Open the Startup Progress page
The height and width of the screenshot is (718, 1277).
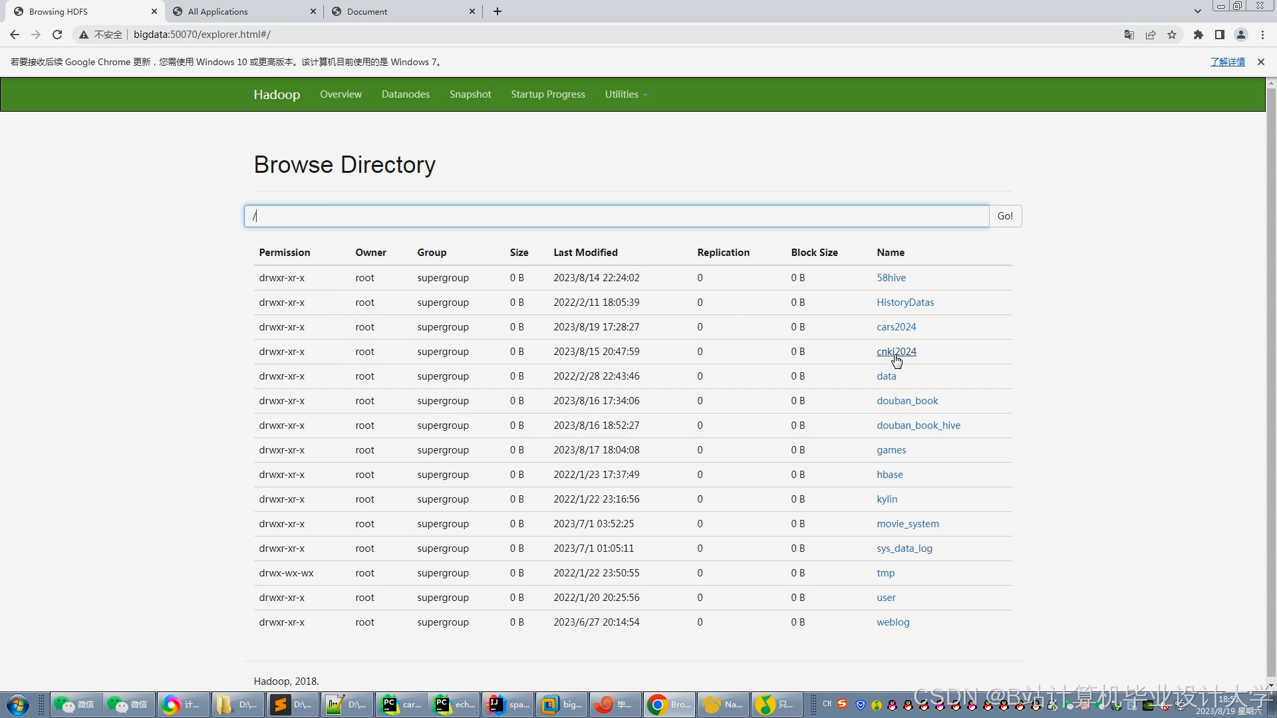(547, 94)
